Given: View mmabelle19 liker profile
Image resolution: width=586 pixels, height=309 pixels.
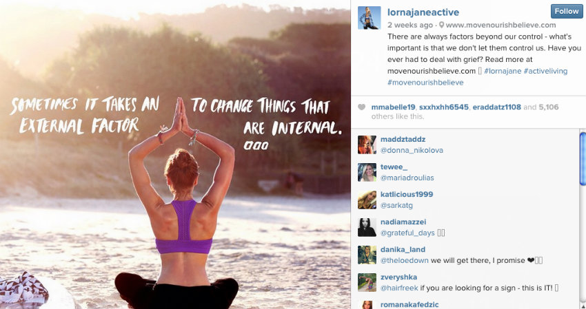Looking at the screenshot, I should 393,107.
